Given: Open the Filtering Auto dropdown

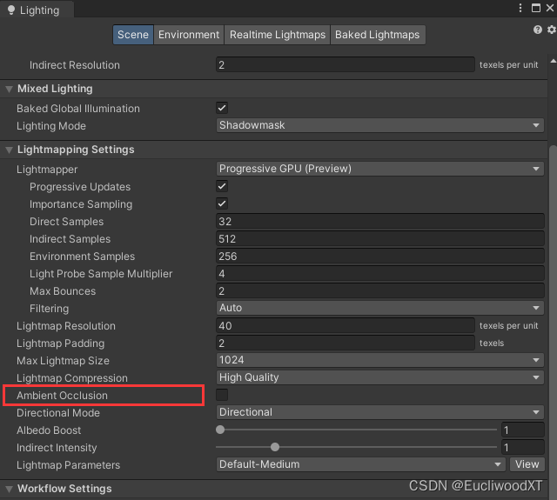Looking at the screenshot, I should [379, 308].
